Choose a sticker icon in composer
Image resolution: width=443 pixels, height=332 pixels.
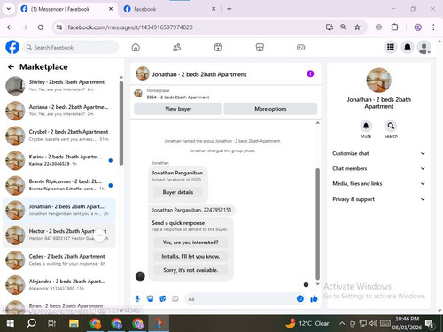tap(162, 299)
